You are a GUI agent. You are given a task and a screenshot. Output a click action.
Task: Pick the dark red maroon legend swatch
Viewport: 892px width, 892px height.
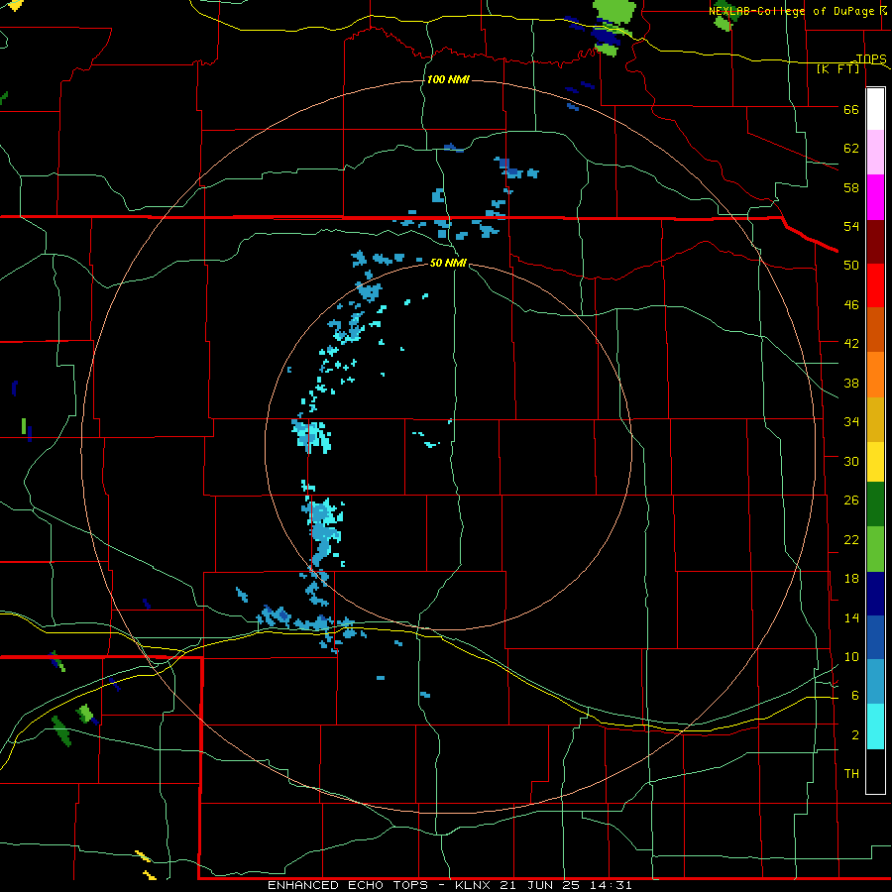click(x=875, y=242)
